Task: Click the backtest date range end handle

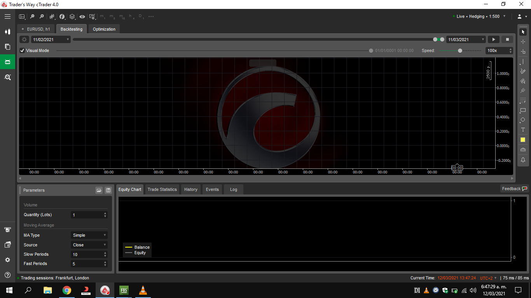Action: point(442,39)
